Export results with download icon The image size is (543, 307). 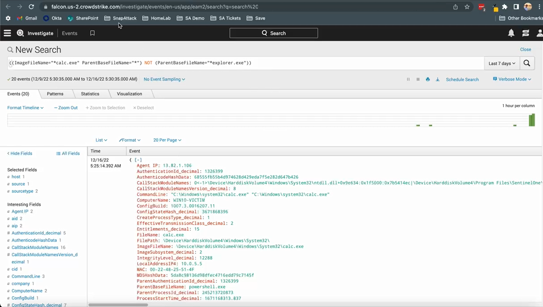(x=437, y=79)
